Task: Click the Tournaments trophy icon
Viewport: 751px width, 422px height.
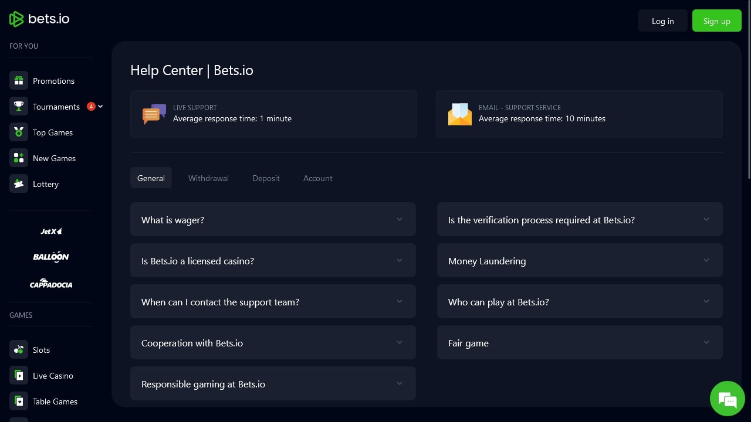Action: tap(19, 107)
